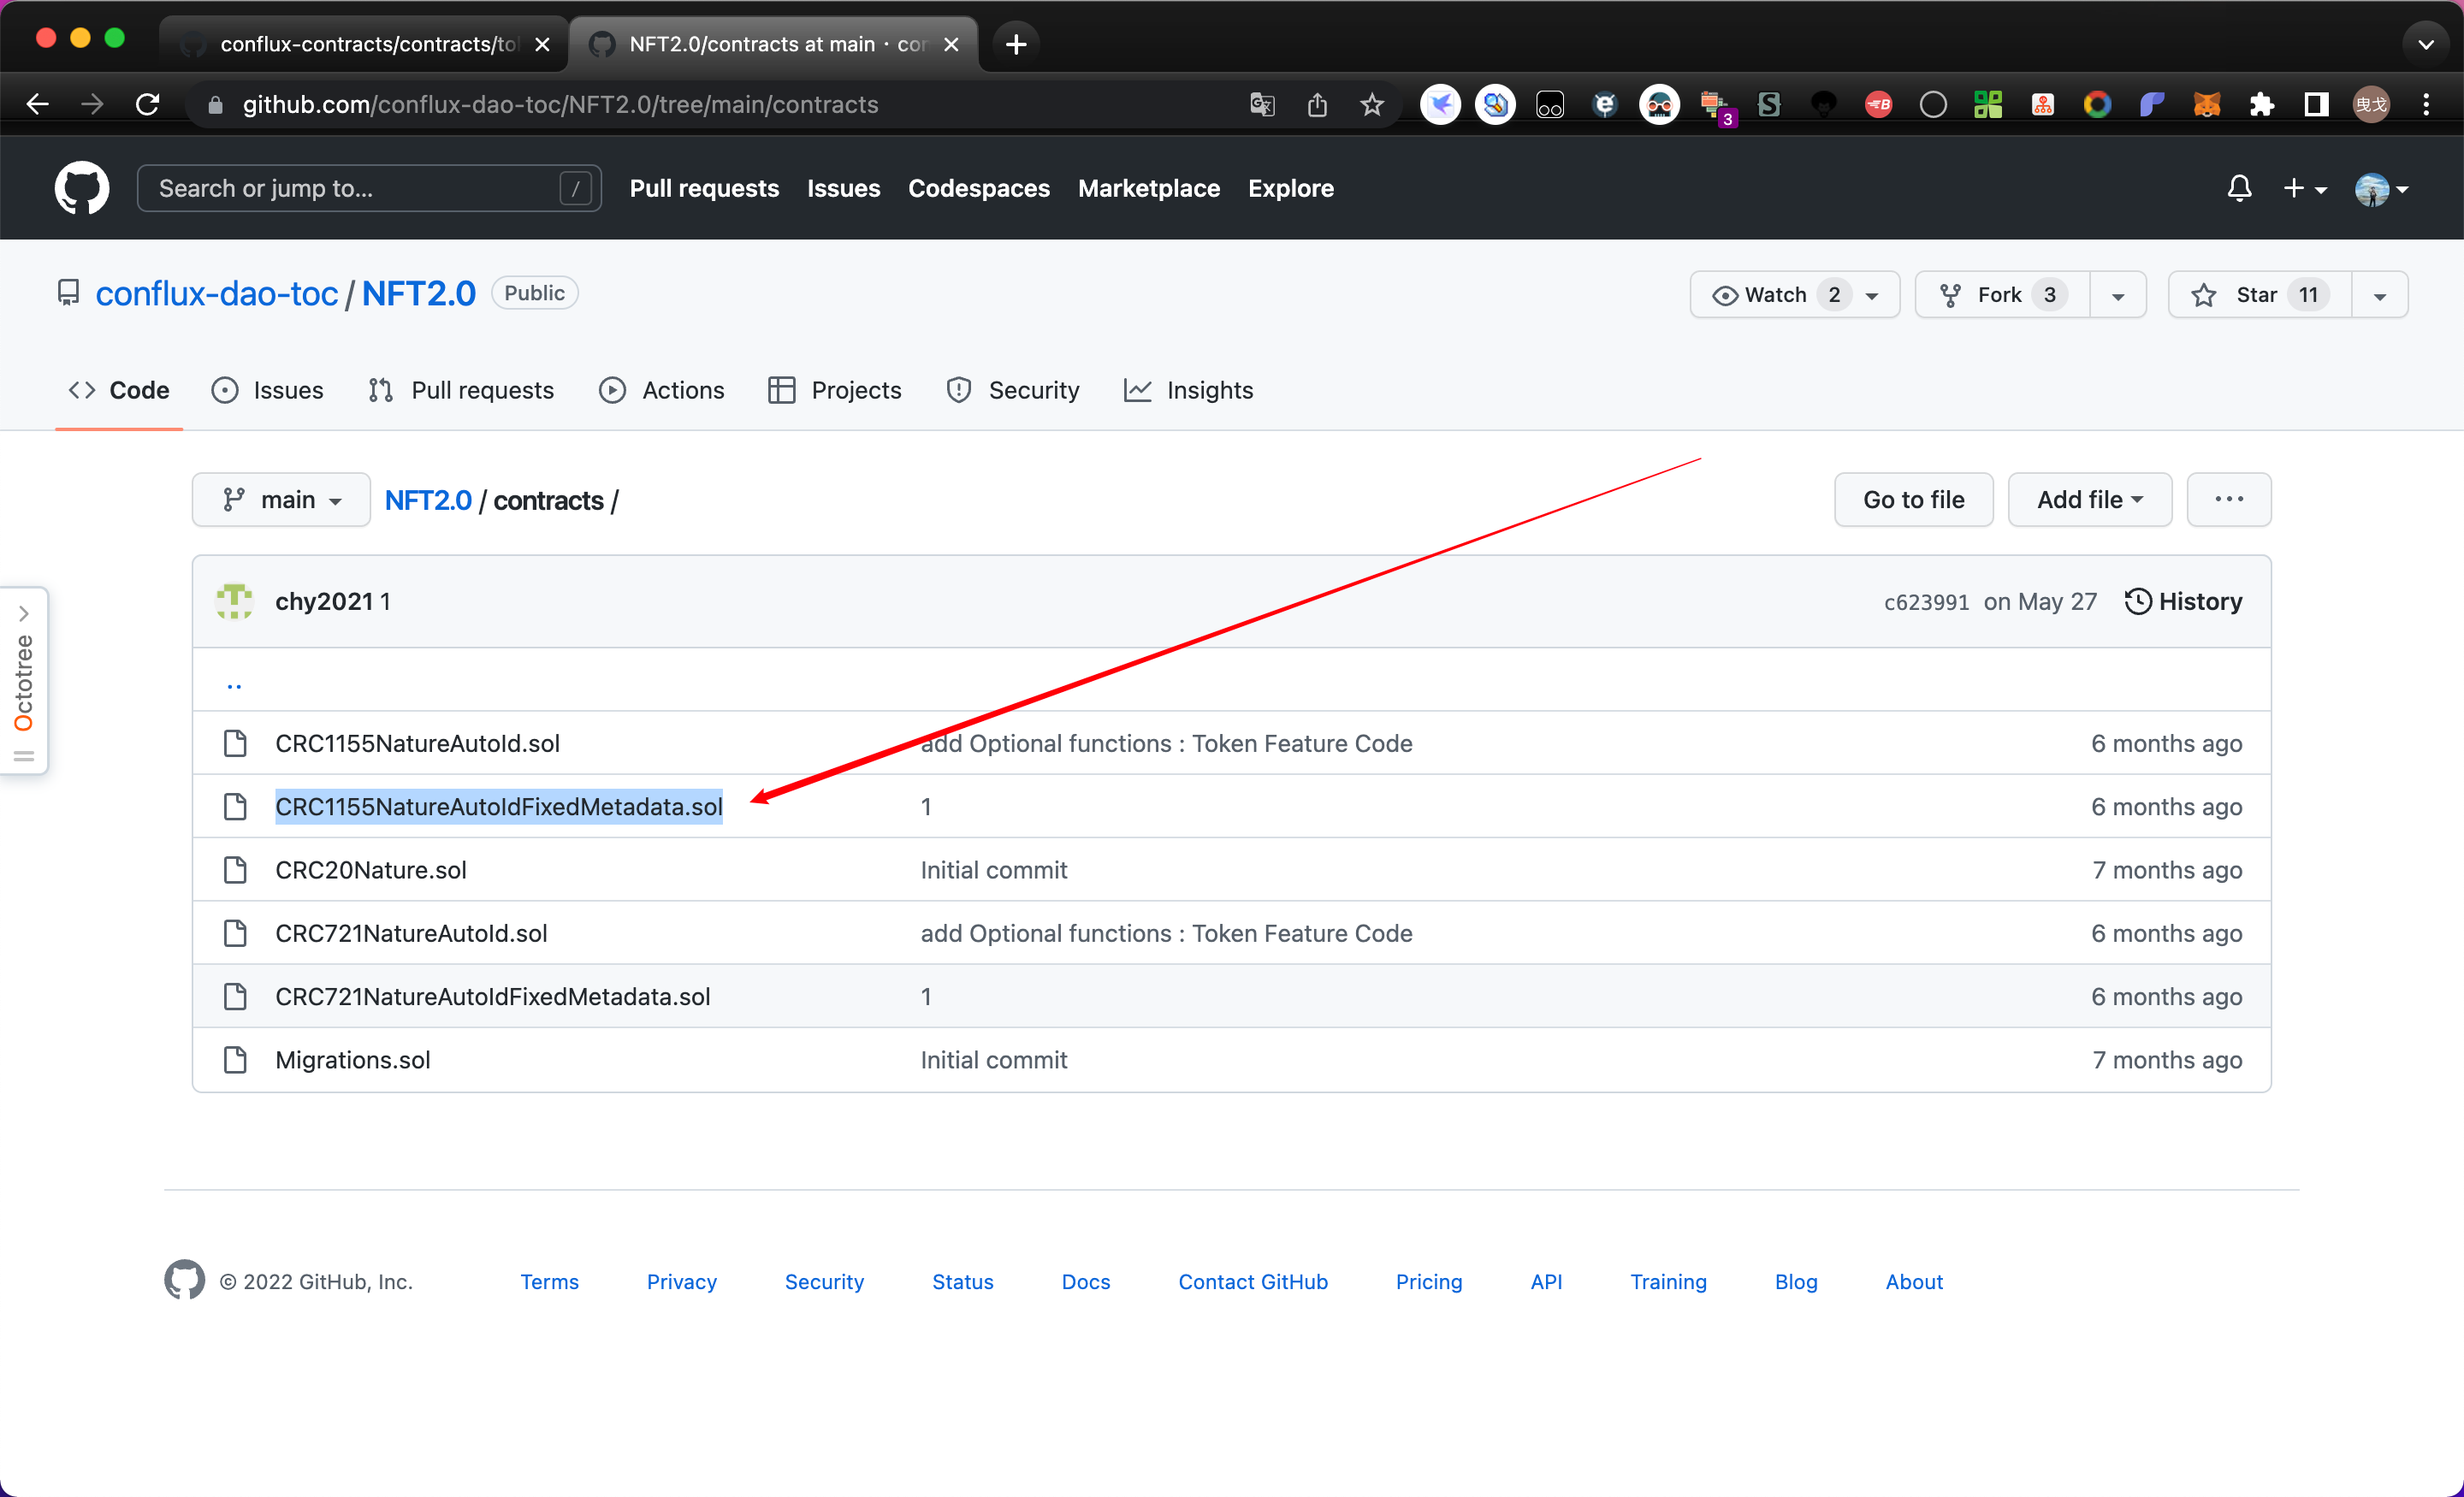The height and width of the screenshot is (1497, 2464).
Task: Click the GitHub Octocat logo in header
Action: (81, 188)
